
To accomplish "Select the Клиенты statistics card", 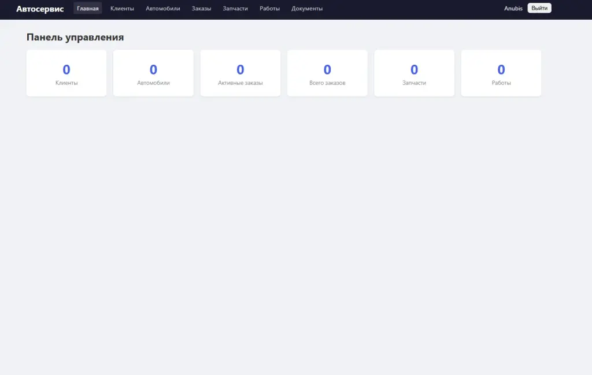I will [x=66, y=73].
